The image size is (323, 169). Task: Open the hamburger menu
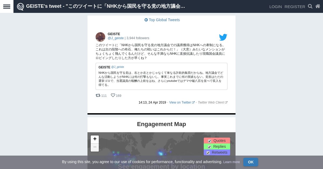[7, 6]
